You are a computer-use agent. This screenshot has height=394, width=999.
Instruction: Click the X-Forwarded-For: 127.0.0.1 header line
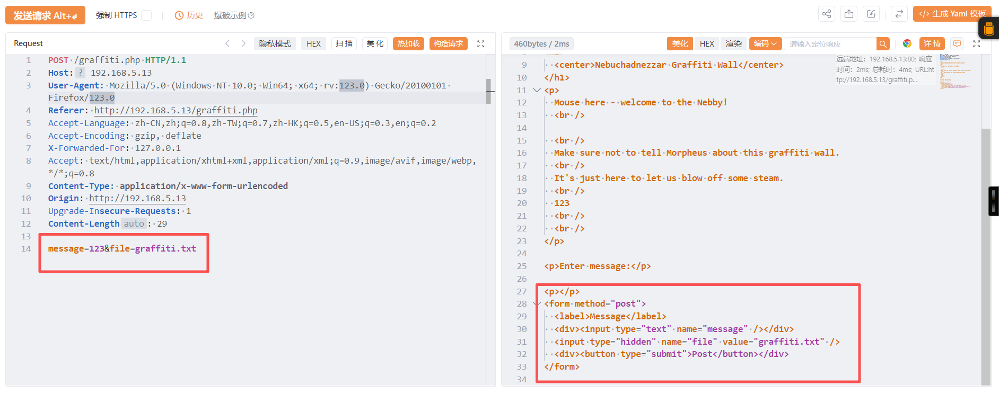pos(115,148)
